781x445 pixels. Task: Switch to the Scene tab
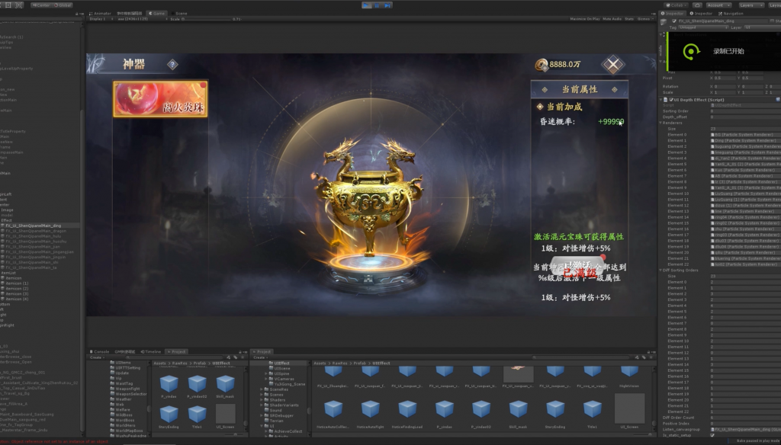click(x=180, y=14)
